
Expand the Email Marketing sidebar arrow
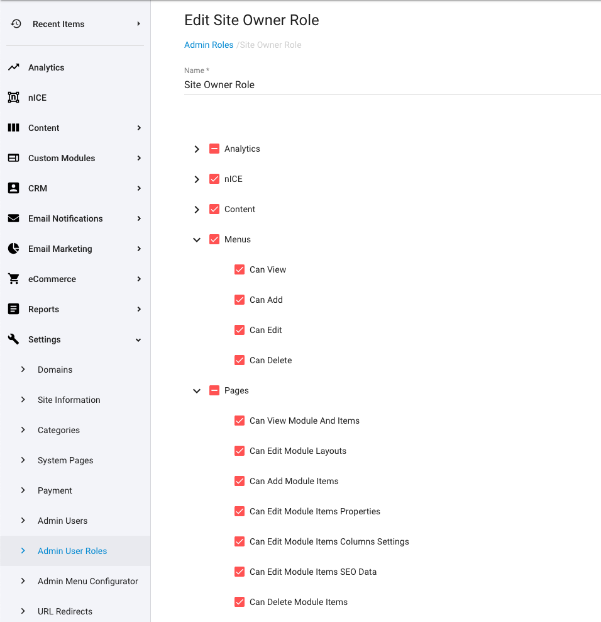(139, 249)
